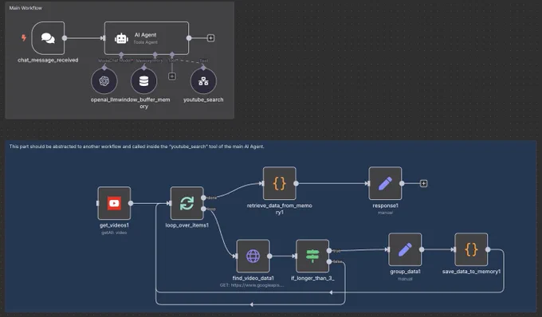Click the Main Workflow sticky note title
Image resolution: width=542 pixels, height=317 pixels.
point(26,8)
